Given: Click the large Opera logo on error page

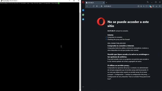Looking at the screenshot, I should pyautogui.click(x=101, y=21).
